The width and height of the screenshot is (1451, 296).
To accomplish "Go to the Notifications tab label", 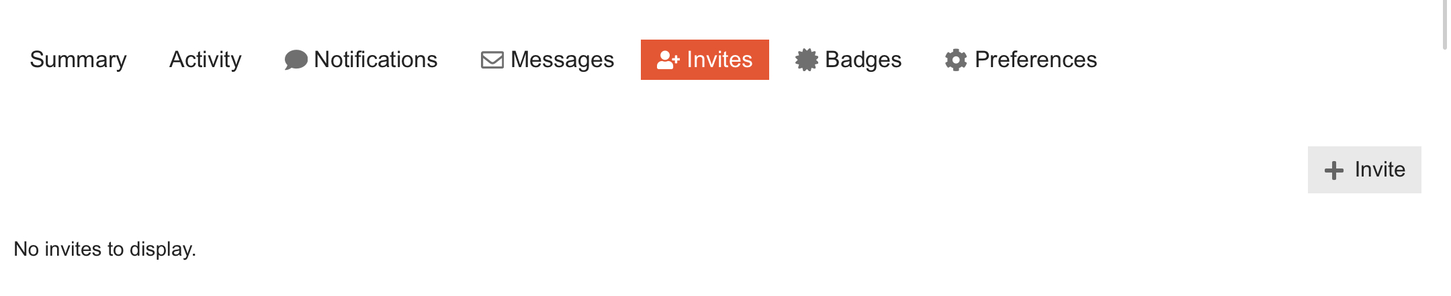I will (x=376, y=60).
